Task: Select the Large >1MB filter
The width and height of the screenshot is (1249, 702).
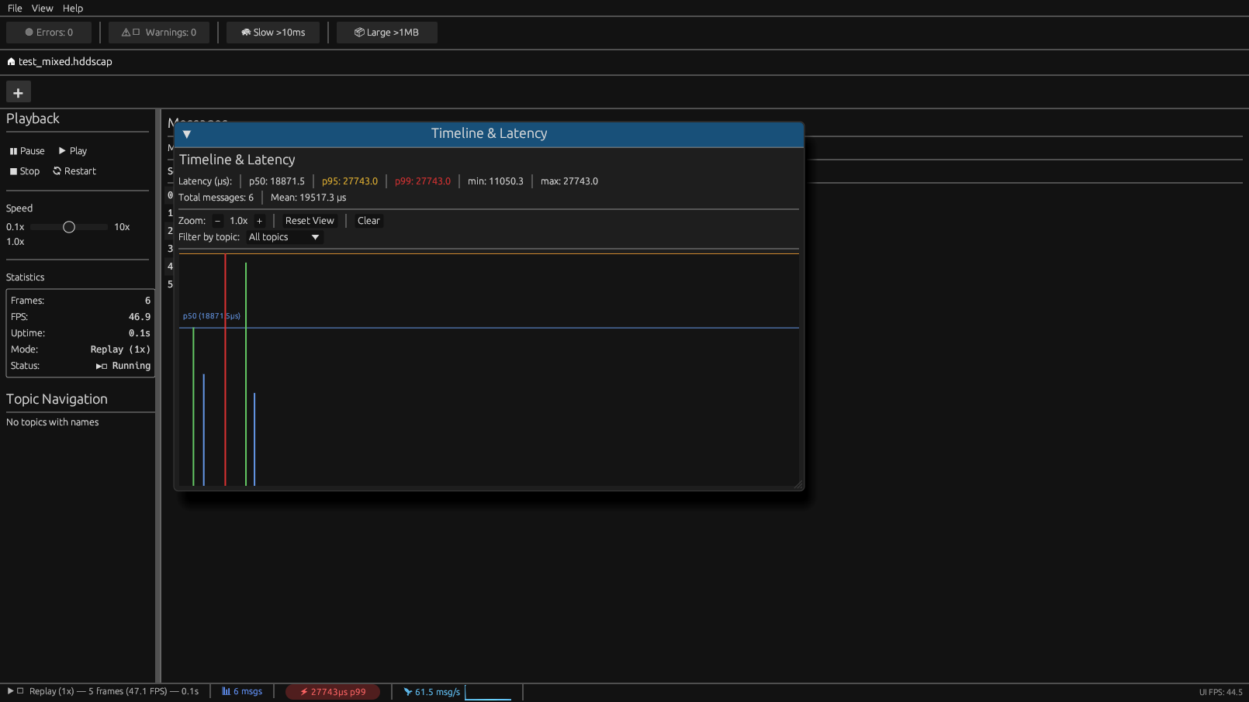Action: click(x=386, y=33)
